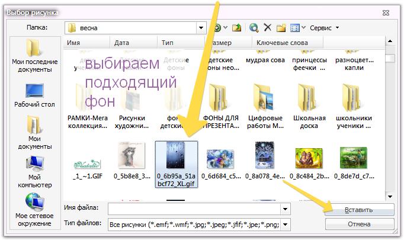
Task: Go to Рабочий стол in sidebar
Action: pyautogui.click(x=34, y=95)
